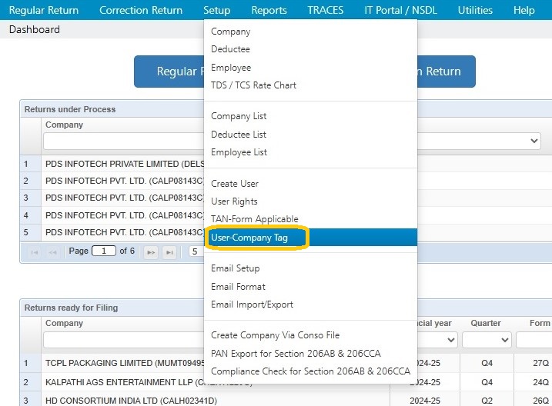Open TDS / TCS Rate Chart menu item
Screen dimensions: 552x406
click(253, 85)
